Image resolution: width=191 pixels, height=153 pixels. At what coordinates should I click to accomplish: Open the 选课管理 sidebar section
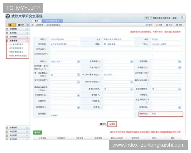coord(13,127)
